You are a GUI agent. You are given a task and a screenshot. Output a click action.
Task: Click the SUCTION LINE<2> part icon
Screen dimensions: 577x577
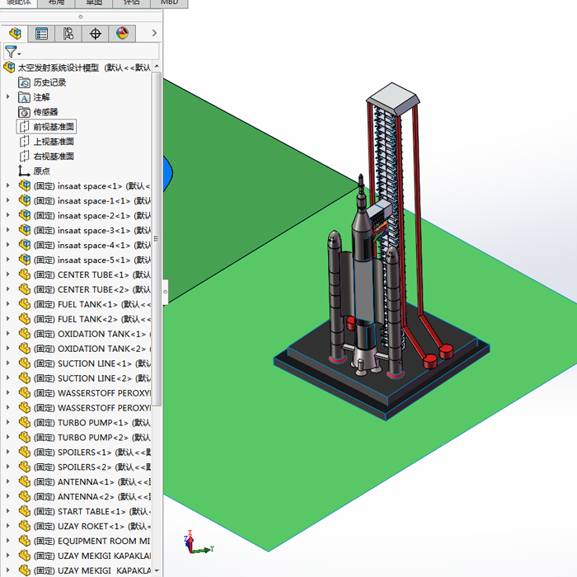(x=25, y=378)
